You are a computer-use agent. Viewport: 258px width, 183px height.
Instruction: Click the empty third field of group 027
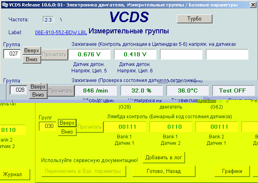pos(181,54)
